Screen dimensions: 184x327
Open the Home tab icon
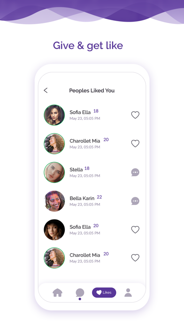[58, 293]
